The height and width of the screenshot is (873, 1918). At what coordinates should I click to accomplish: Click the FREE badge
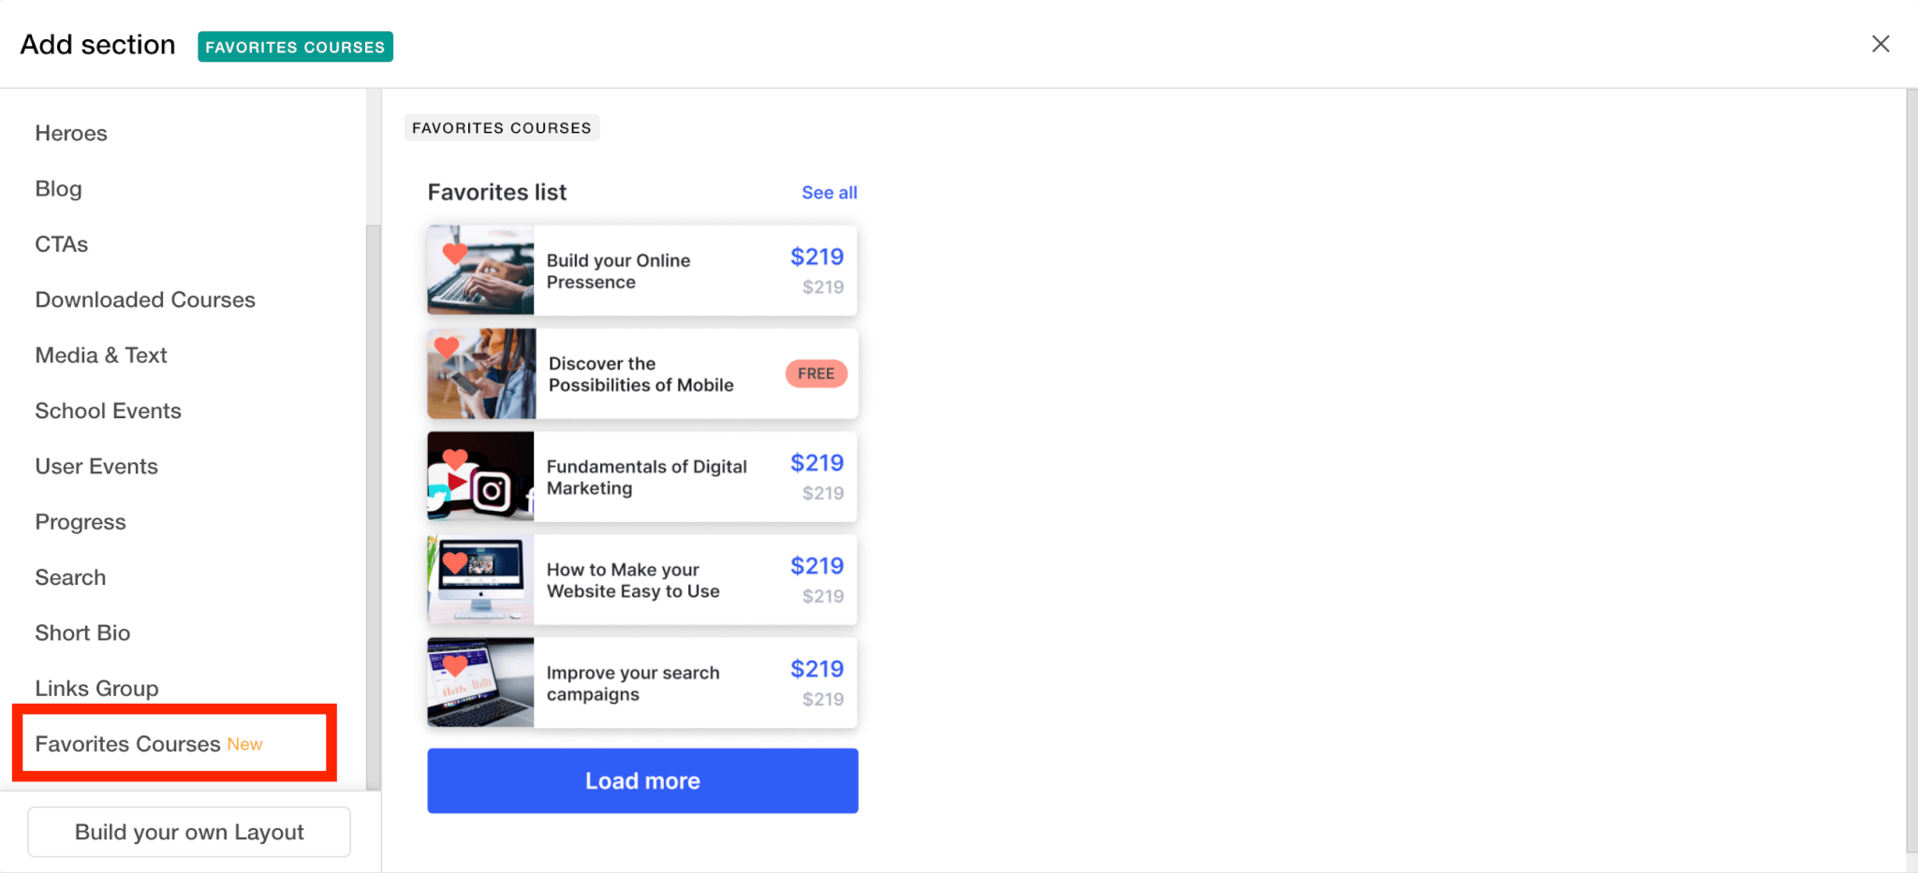coord(816,373)
